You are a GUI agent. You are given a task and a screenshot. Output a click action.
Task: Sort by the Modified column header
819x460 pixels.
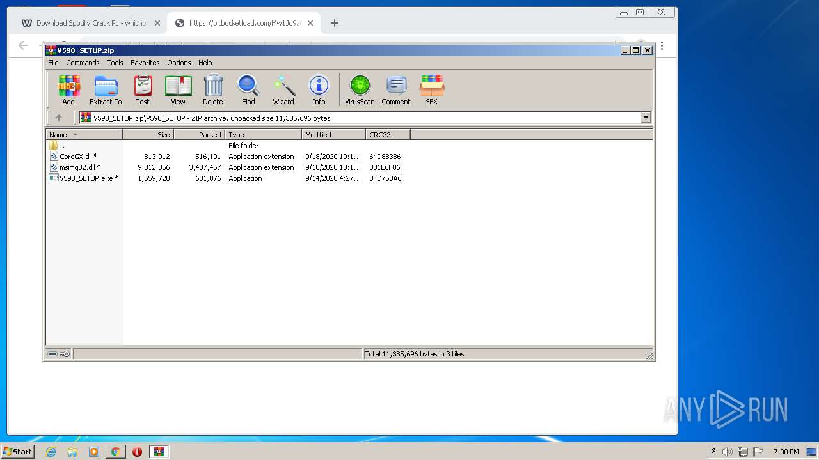click(333, 135)
